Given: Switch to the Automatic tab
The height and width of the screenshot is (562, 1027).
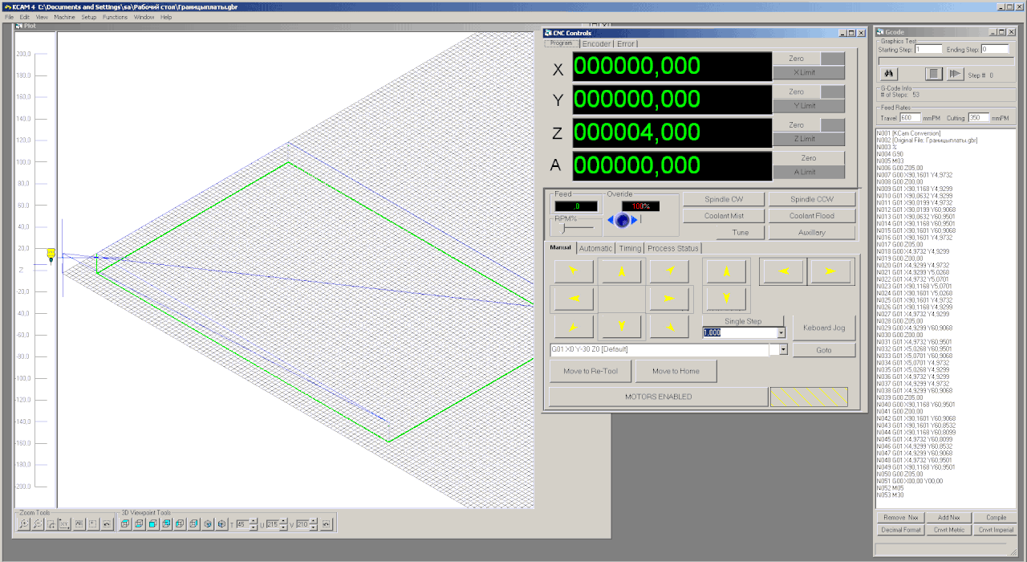Looking at the screenshot, I should 595,248.
